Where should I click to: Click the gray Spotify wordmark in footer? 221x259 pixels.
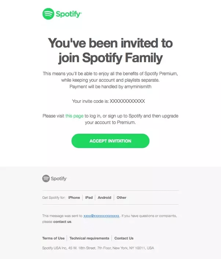pyautogui.click(x=59, y=179)
